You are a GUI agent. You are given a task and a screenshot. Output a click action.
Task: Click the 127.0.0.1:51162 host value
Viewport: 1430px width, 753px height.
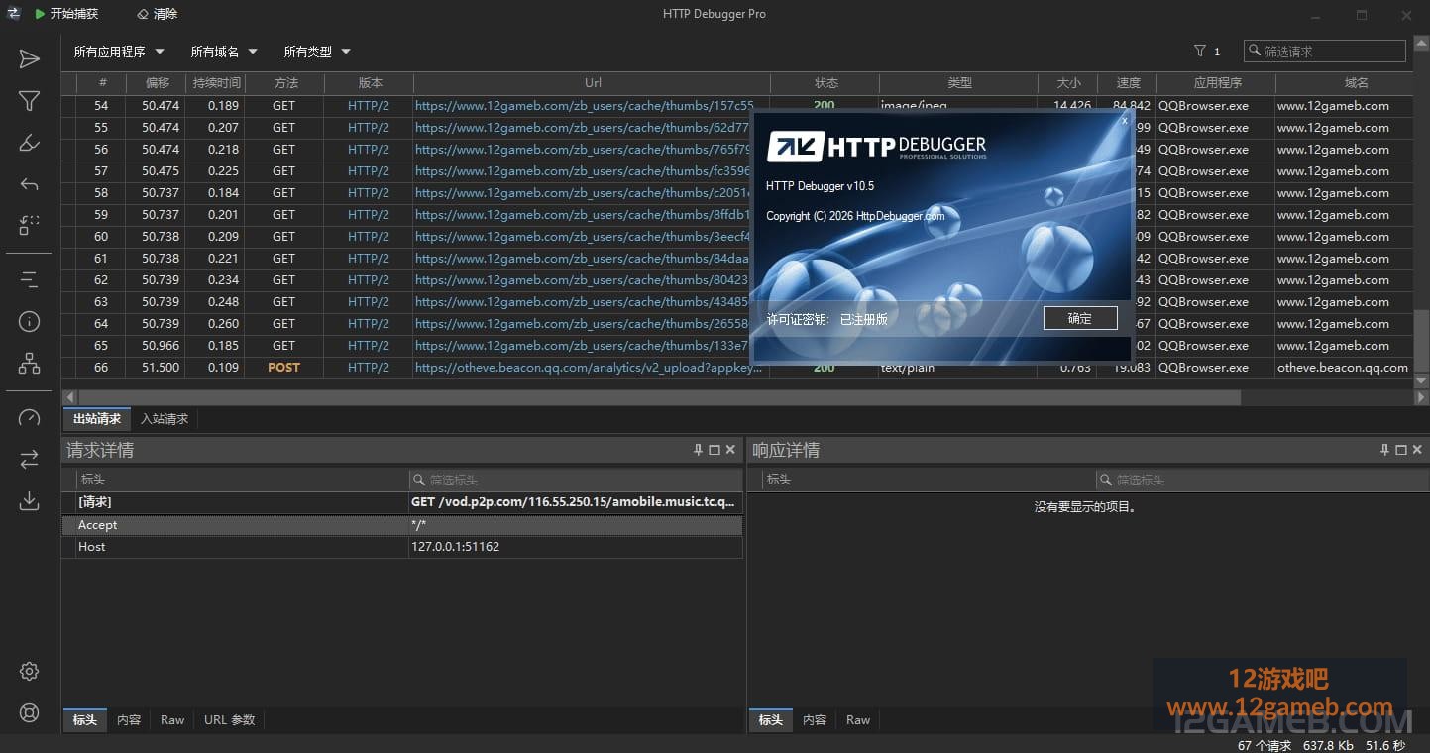click(455, 547)
